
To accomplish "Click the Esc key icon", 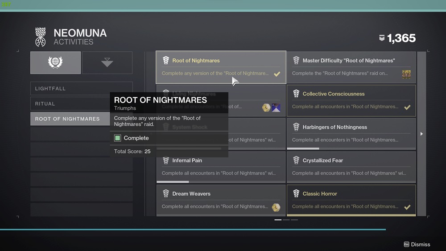I will tap(406, 244).
